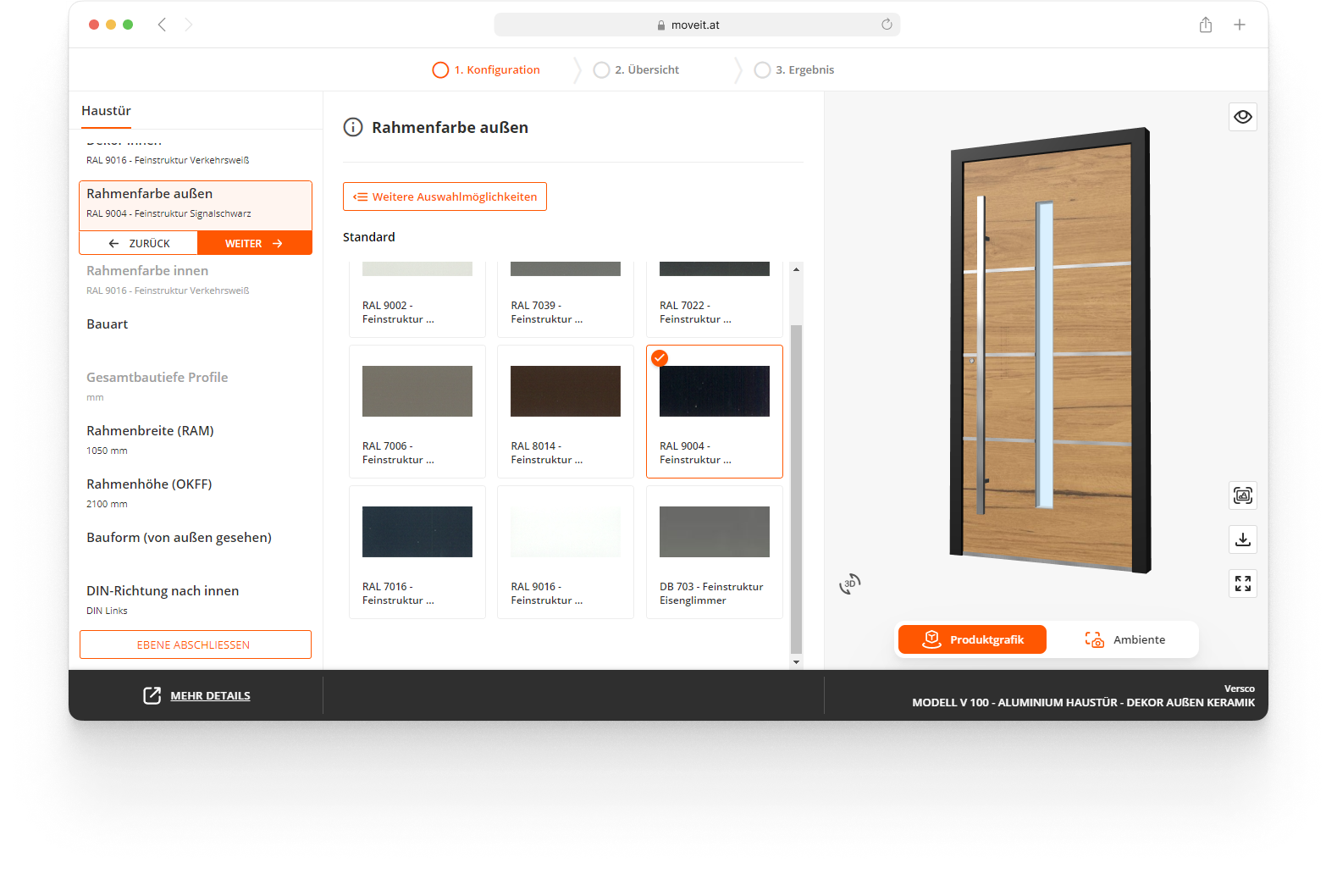The height and width of the screenshot is (874, 1337).
Task: Click the Standard section label
Action: point(369,237)
